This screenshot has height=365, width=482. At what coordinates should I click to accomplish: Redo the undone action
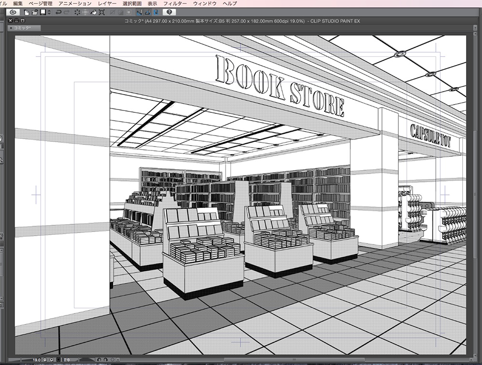(x=67, y=13)
